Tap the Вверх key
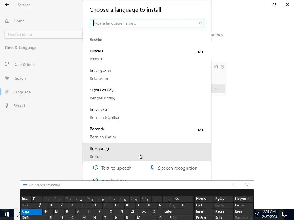Viewport: 294px width, 220px height. click(x=243, y=205)
